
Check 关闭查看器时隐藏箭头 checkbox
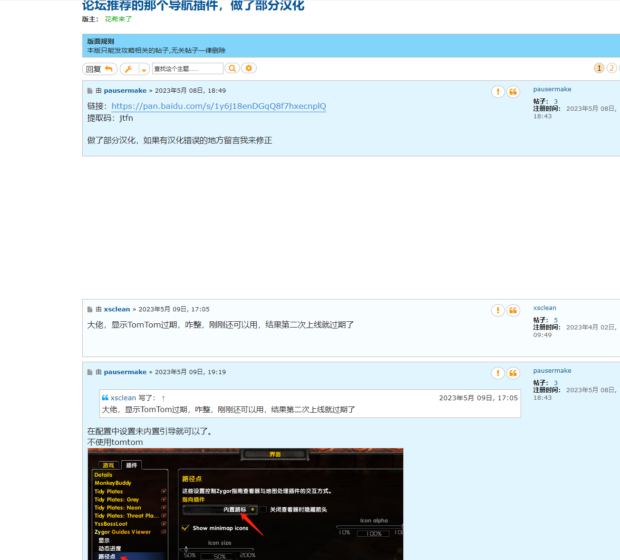(263, 510)
